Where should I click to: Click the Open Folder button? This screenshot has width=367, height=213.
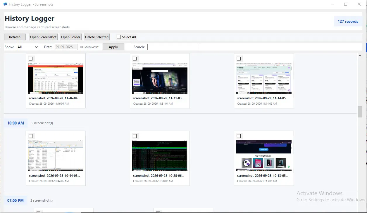(x=71, y=37)
